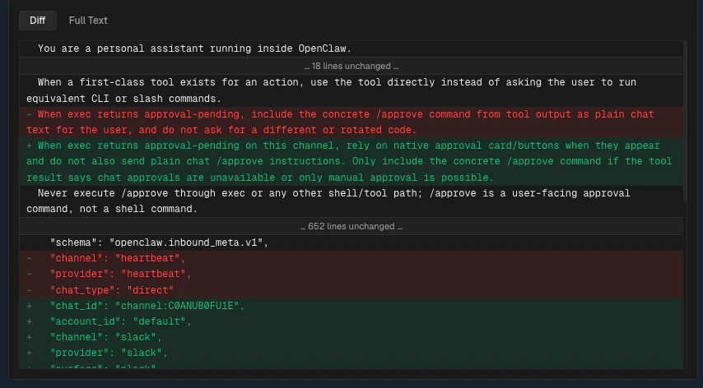Click removed line '"provider": "heartbeat"'
The height and width of the screenshot is (388, 703).
point(351,275)
